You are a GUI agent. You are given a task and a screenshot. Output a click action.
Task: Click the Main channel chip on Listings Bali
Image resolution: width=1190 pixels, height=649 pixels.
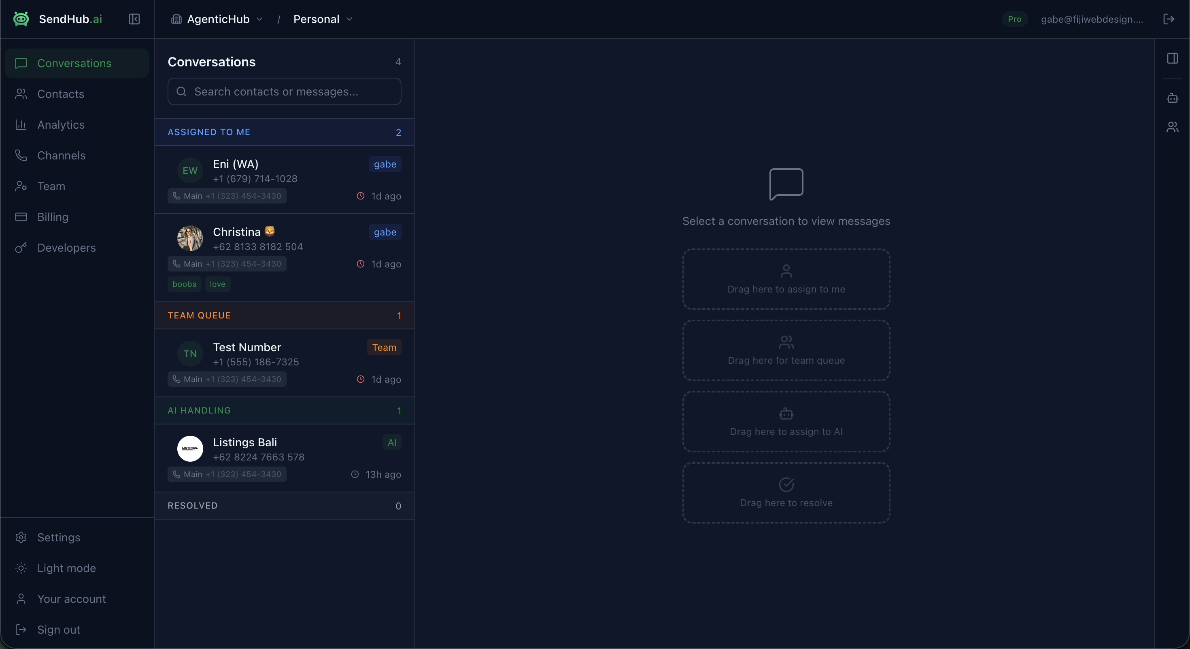tap(227, 474)
